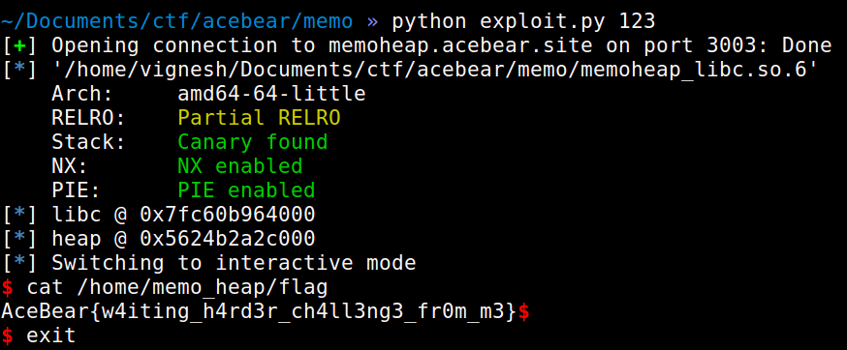Viewport: 847px width, 350px height.
Task: Click the green [+] marker
Action: click(20, 45)
